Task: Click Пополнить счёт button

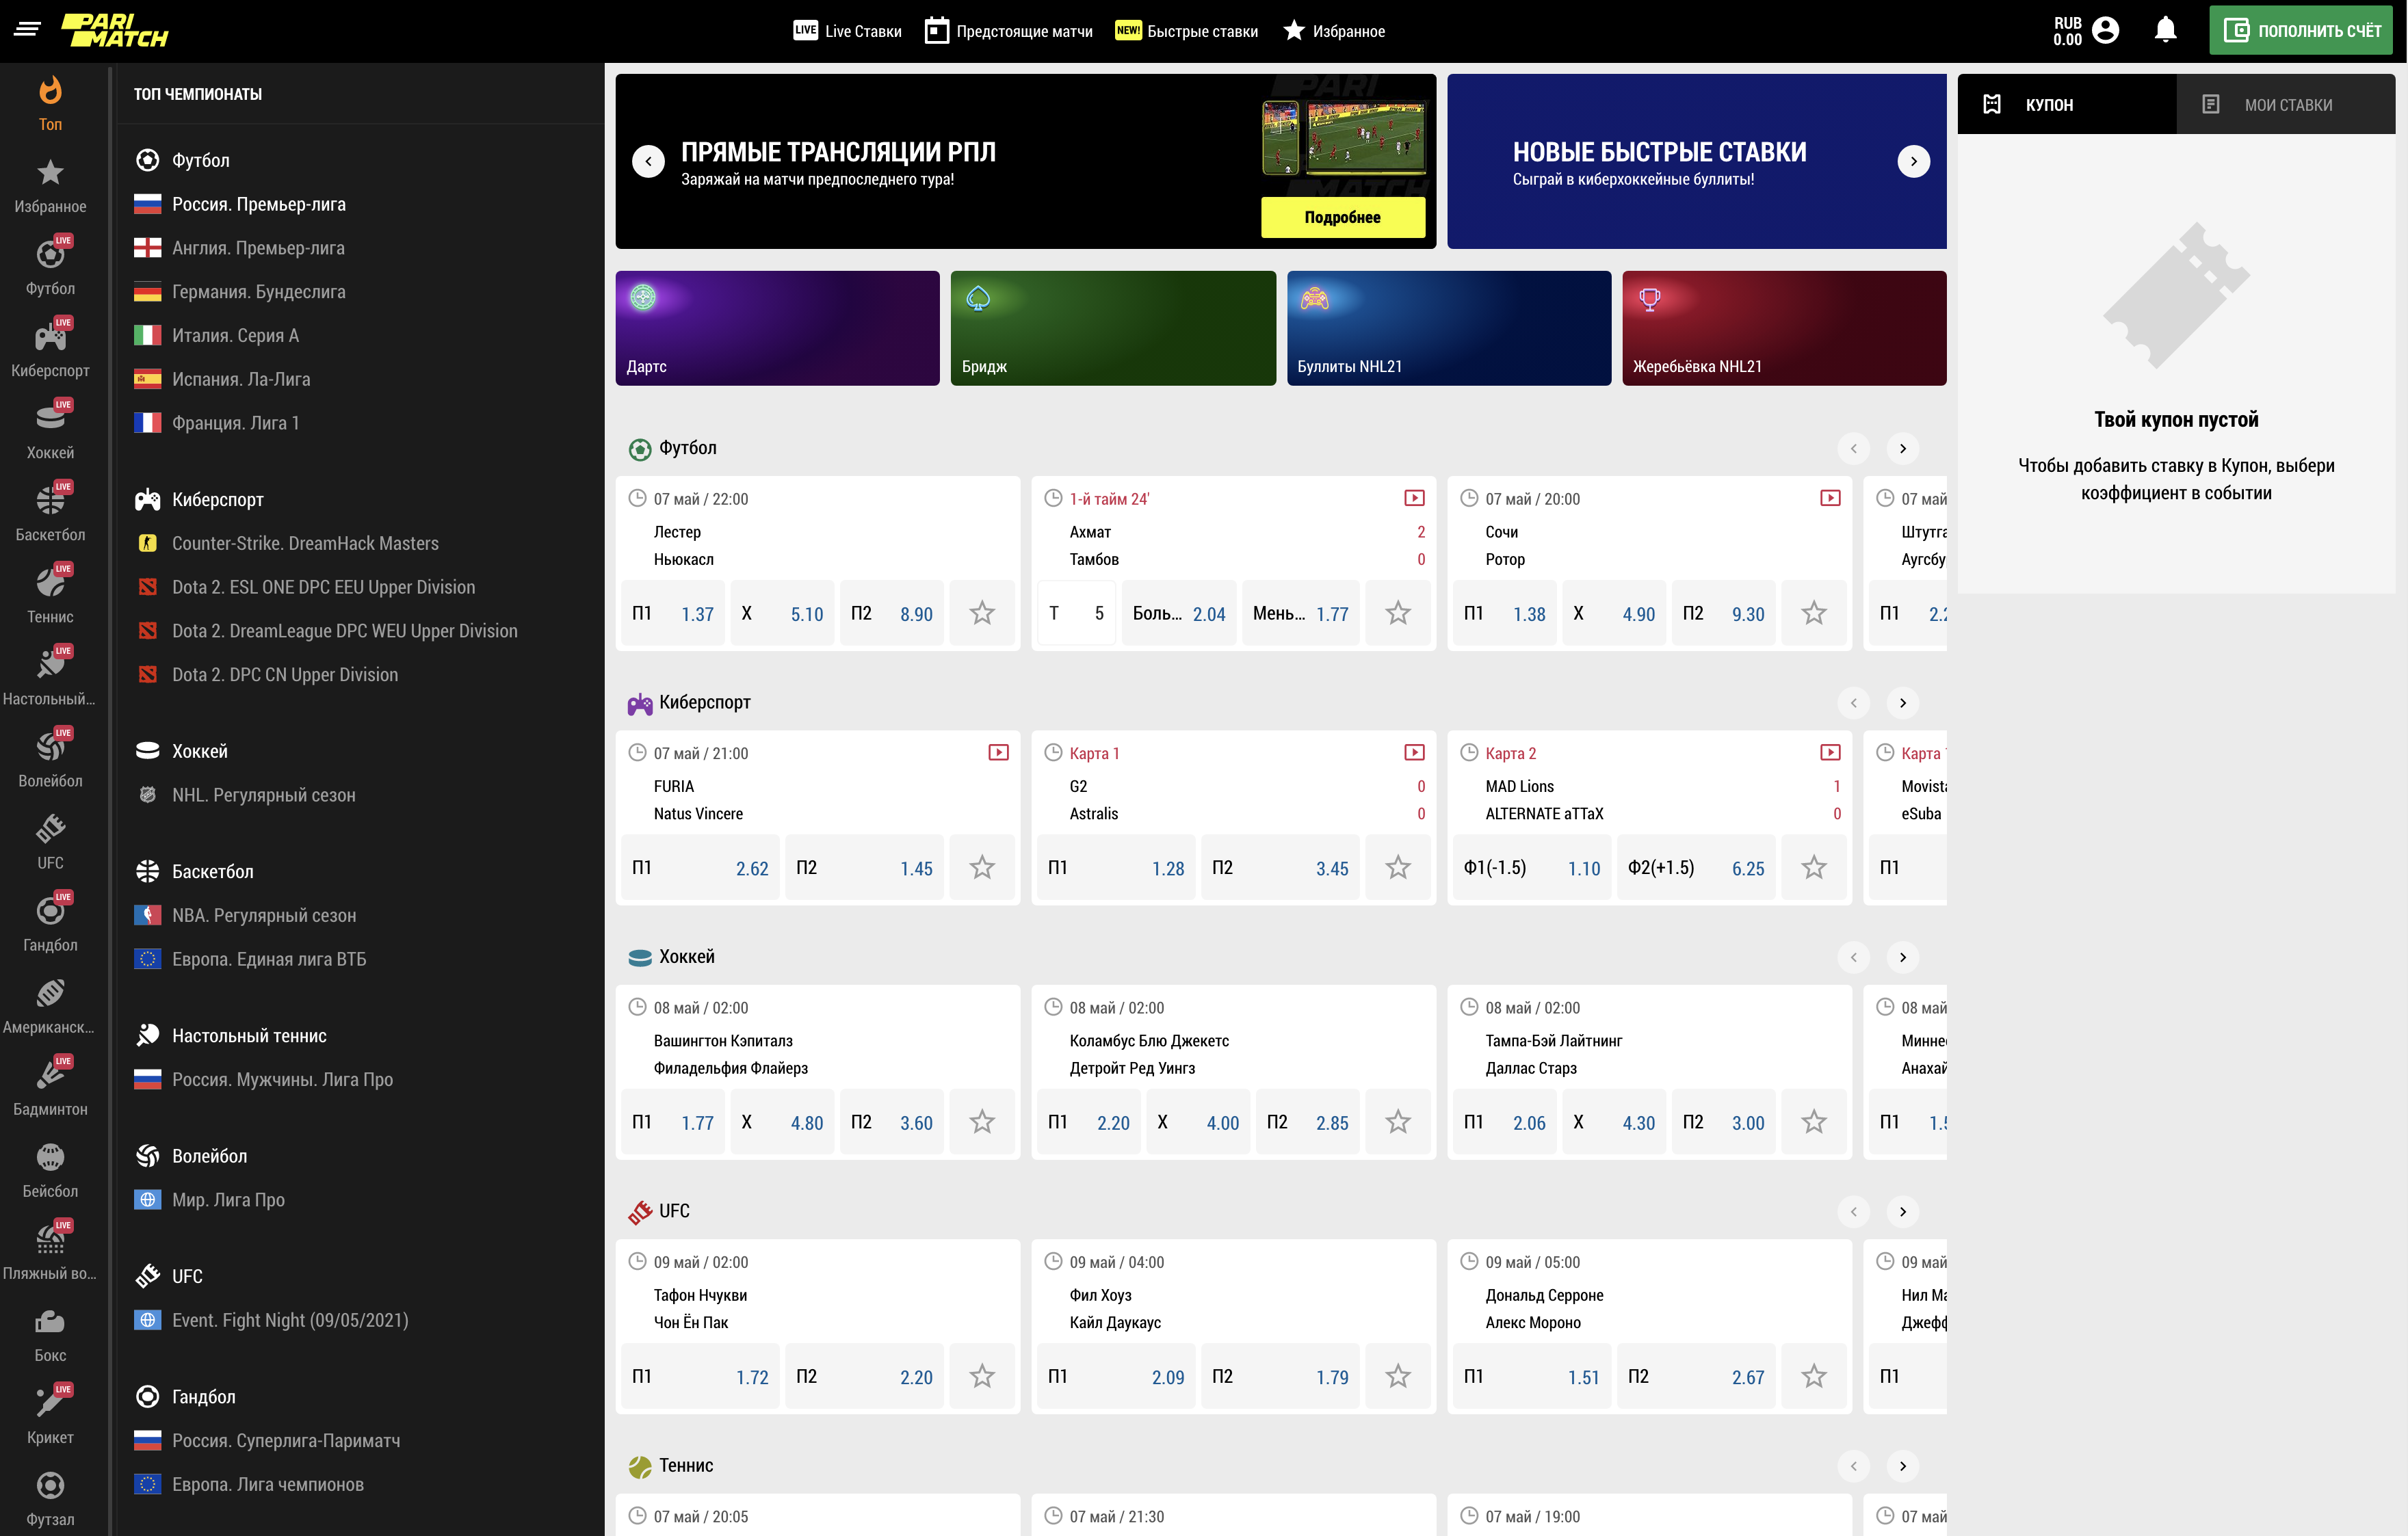Action: (x=2300, y=30)
